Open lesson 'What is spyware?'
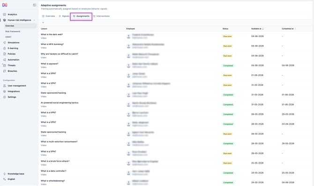Screen dimensions: 314x186 pos(50,64)
